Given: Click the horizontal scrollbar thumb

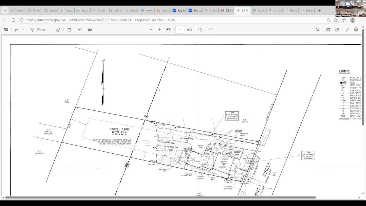Looking at the screenshot, I should pyautogui.click(x=160, y=197).
